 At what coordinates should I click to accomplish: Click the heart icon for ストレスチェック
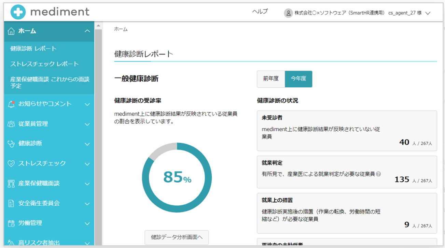pyautogui.click(x=11, y=163)
